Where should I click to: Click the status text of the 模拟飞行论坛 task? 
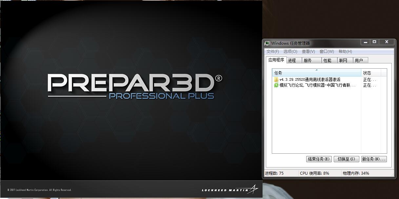pyautogui.click(x=370, y=85)
